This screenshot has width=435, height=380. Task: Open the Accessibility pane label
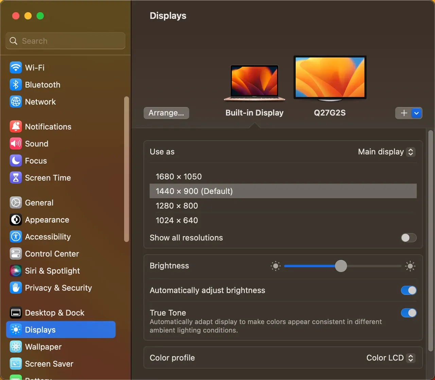coord(48,237)
